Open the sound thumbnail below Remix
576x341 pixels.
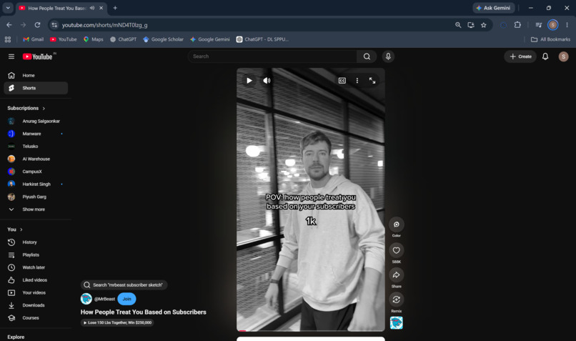pos(397,322)
